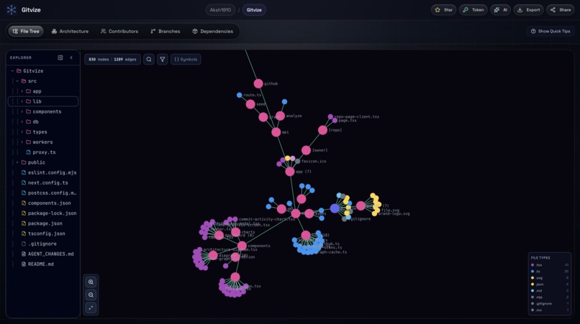Click the 830 nodes 1289 edges counter
Screen dimensions: 580x324
(112, 59)
